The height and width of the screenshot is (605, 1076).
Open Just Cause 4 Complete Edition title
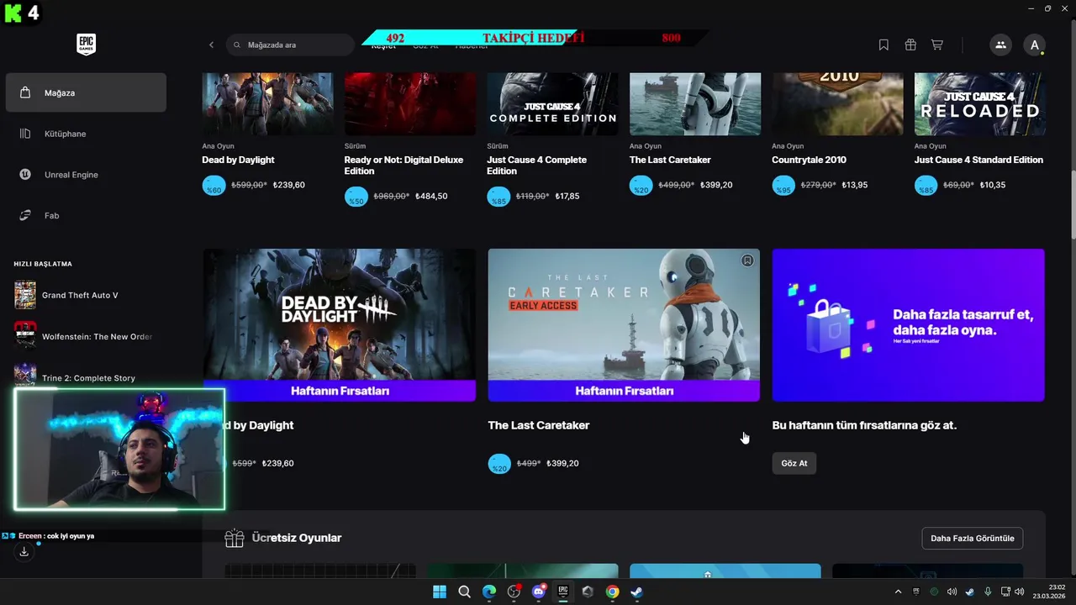coord(536,165)
